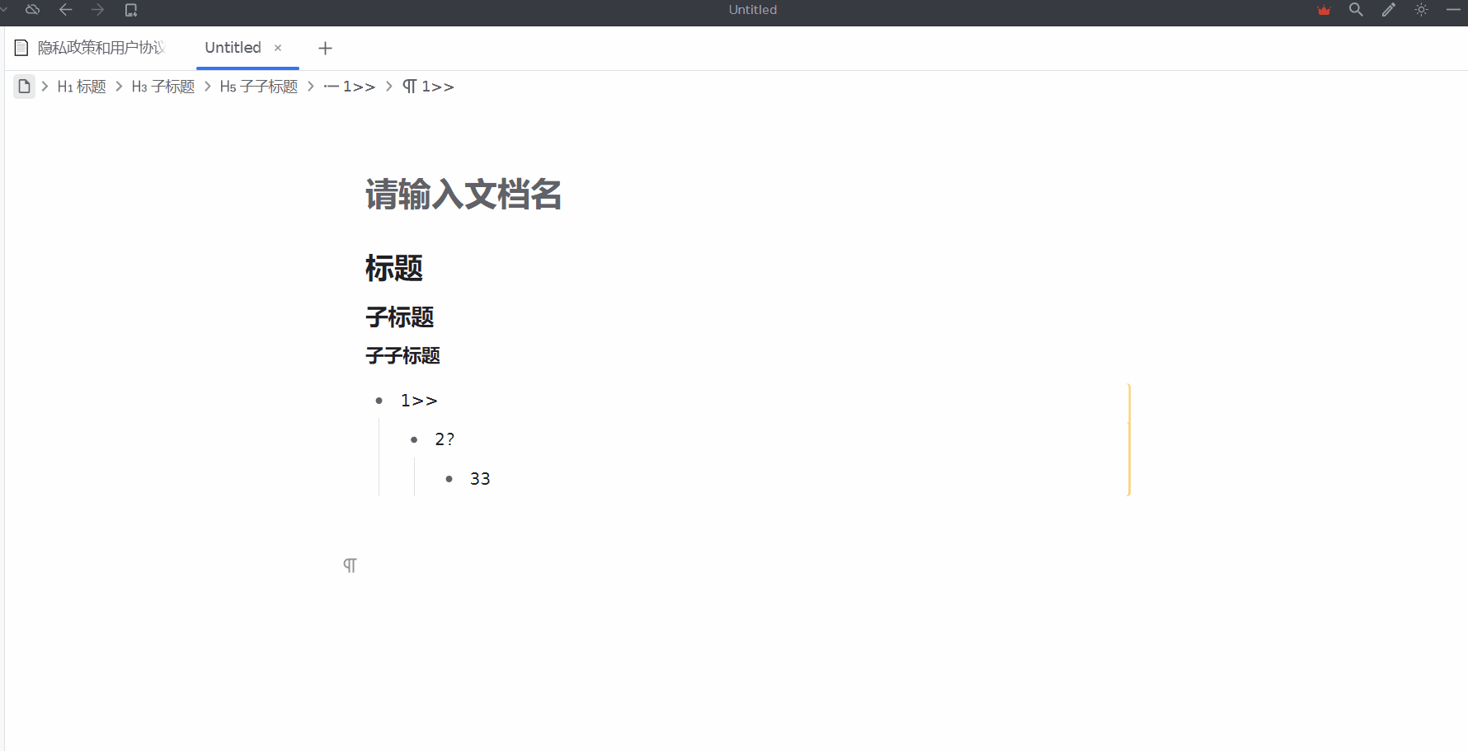Open the dropdown chevron in the title bar

[x=3, y=10]
